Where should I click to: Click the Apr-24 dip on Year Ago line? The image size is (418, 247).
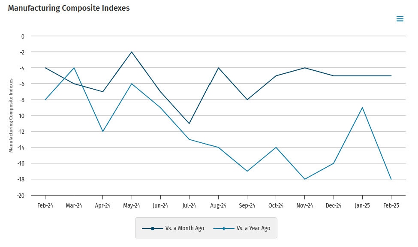point(103,131)
